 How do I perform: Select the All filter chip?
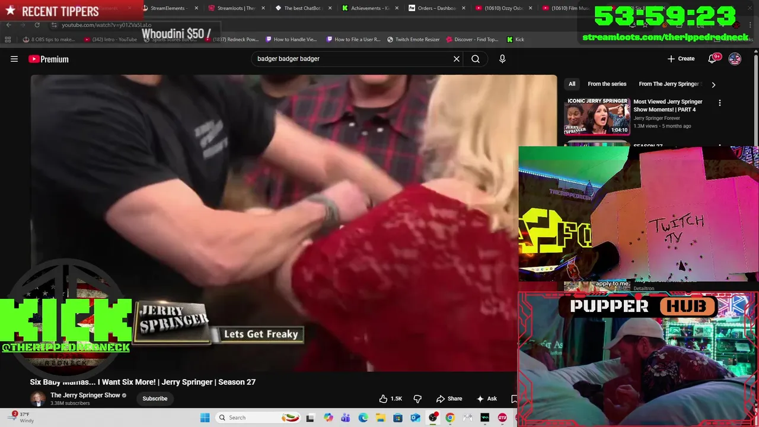(x=572, y=84)
